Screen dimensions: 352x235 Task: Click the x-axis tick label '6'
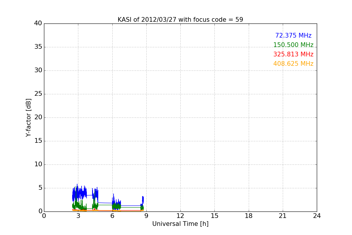pyautogui.click(x=112, y=216)
